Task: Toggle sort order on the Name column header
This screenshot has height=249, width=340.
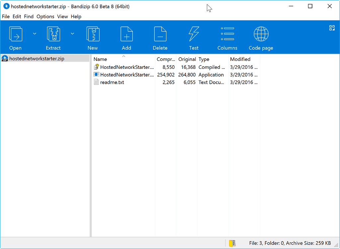Action: point(100,59)
